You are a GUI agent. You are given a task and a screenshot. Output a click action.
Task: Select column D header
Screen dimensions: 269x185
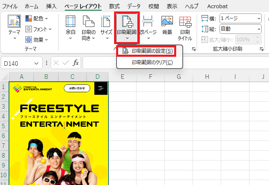pos(97,77)
